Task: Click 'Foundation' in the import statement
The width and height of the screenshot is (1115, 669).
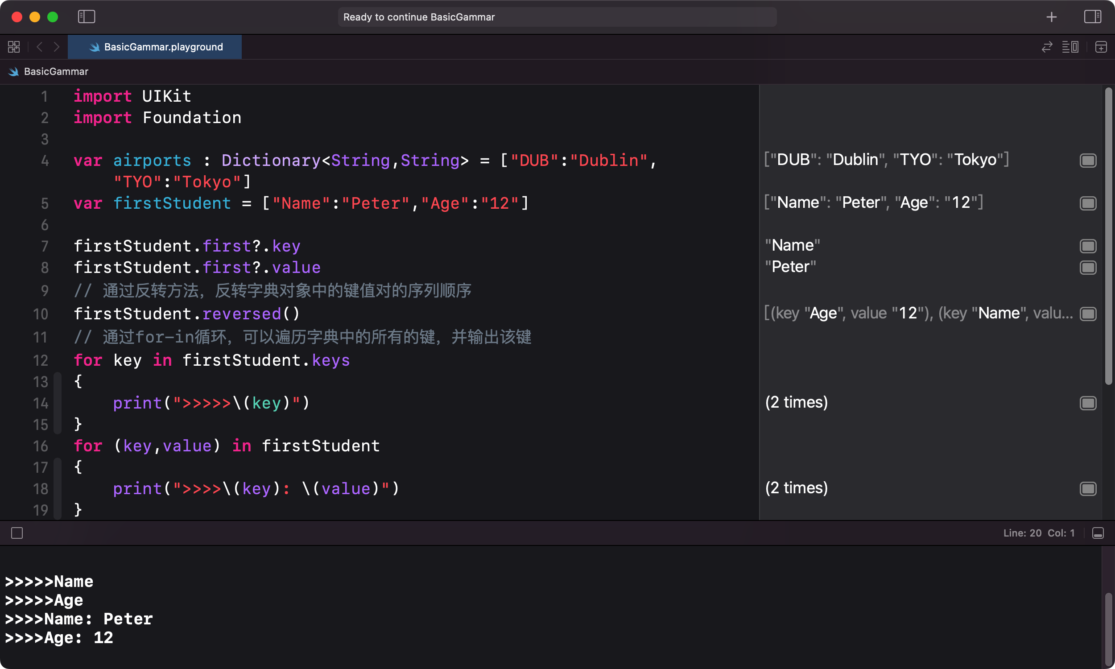Action: coord(192,118)
